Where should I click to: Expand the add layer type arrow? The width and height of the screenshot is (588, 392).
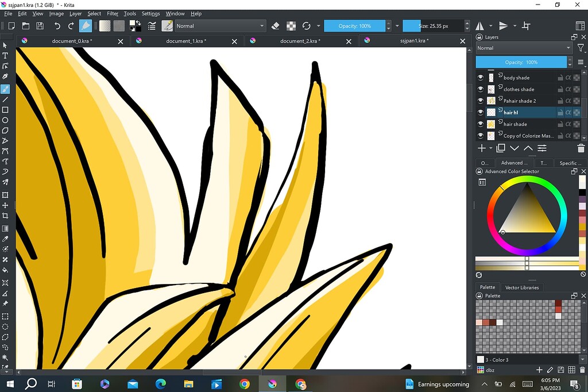coord(490,148)
